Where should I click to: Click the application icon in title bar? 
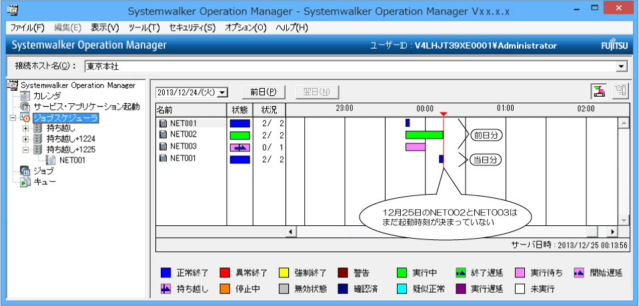coord(13,10)
